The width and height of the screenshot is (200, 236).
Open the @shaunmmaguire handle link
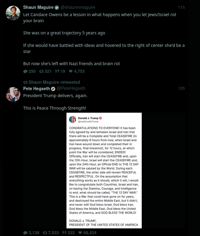(x=78, y=7)
